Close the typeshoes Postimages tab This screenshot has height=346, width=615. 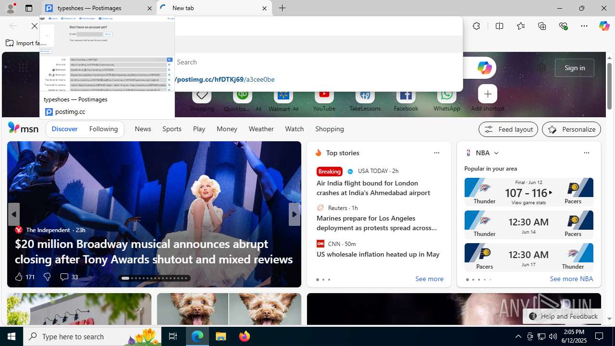pyautogui.click(x=149, y=8)
